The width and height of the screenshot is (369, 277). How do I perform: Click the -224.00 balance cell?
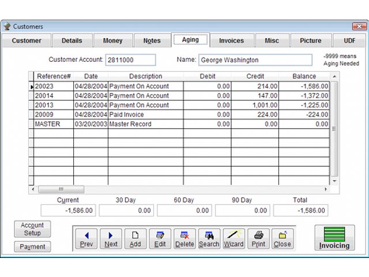(304, 114)
